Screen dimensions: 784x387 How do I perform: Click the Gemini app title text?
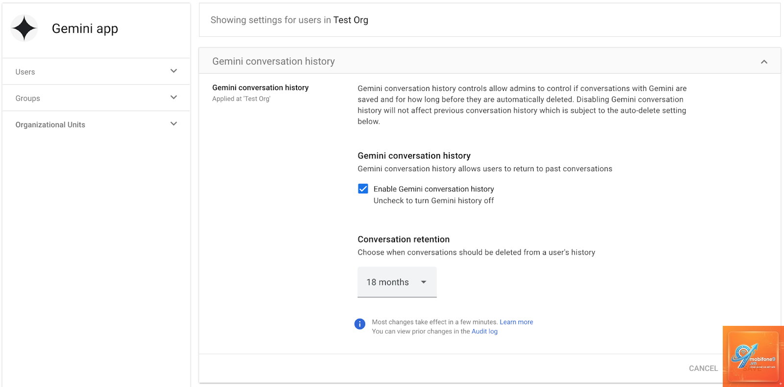click(x=85, y=28)
